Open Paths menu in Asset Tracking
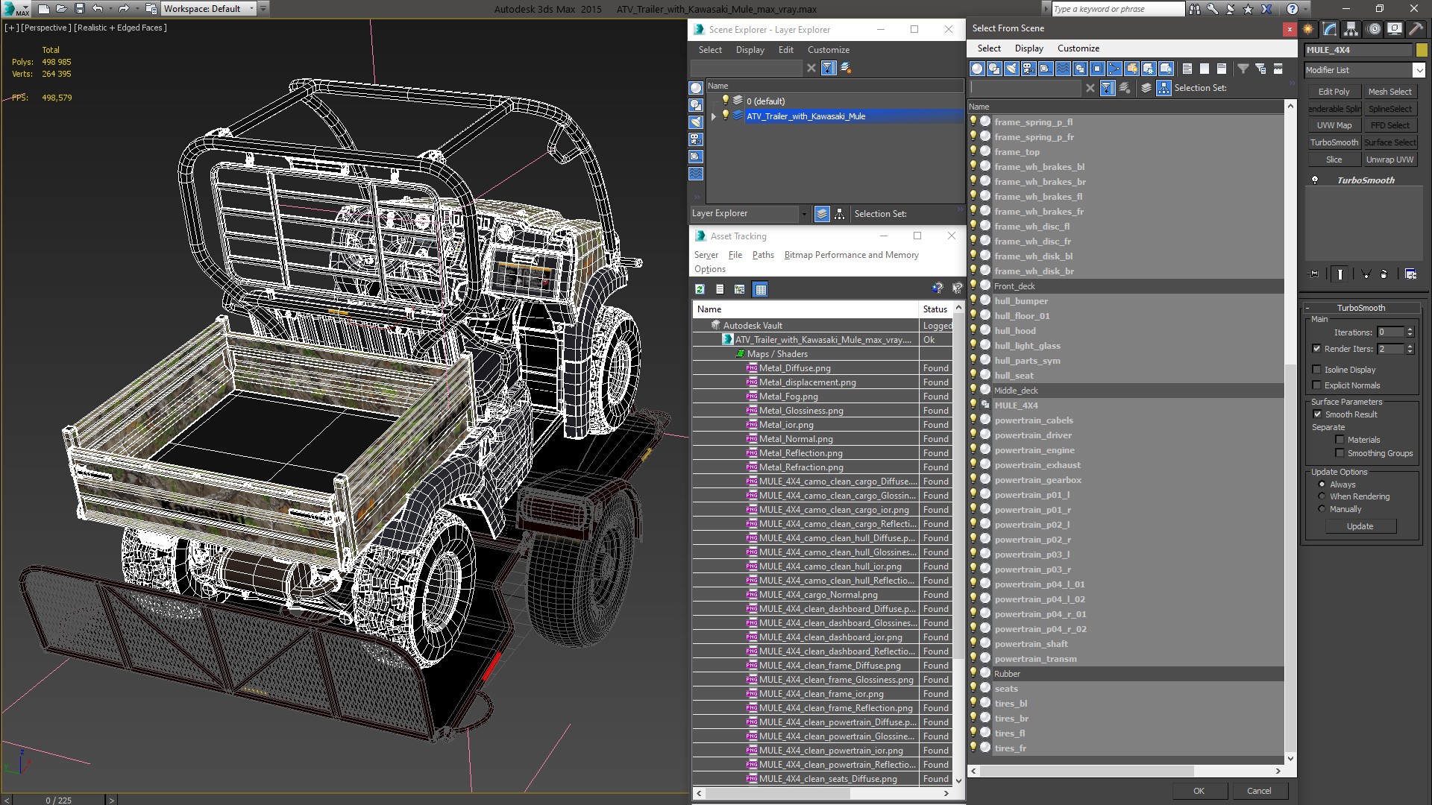Screen dimensions: 1432x805 click(x=763, y=255)
